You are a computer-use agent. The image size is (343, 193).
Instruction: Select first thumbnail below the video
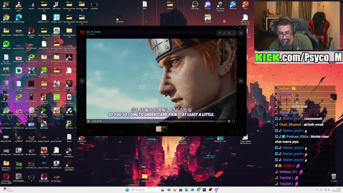159,129
